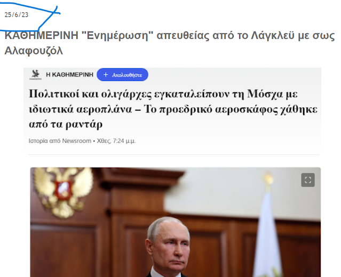Click the Kathimerini publisher logo icon
341x277 pixels.
point(35,75)
